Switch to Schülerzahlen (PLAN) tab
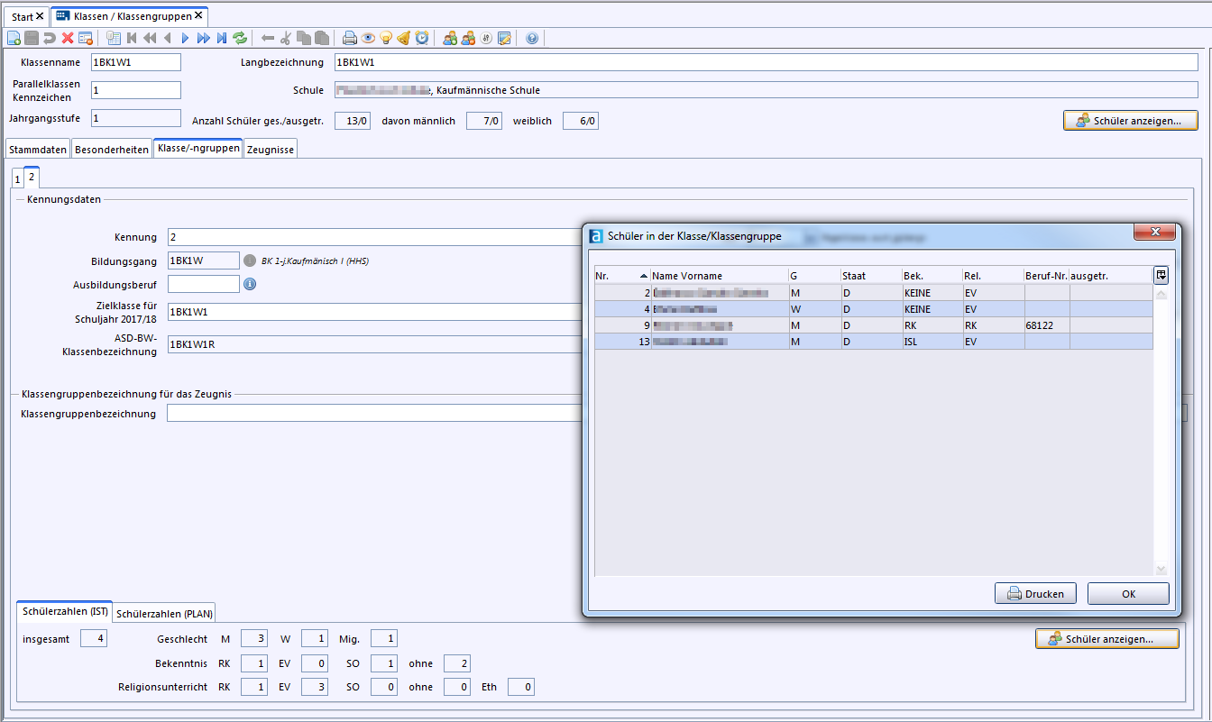This screenshot has height=722, width=1212. point(164,614)
